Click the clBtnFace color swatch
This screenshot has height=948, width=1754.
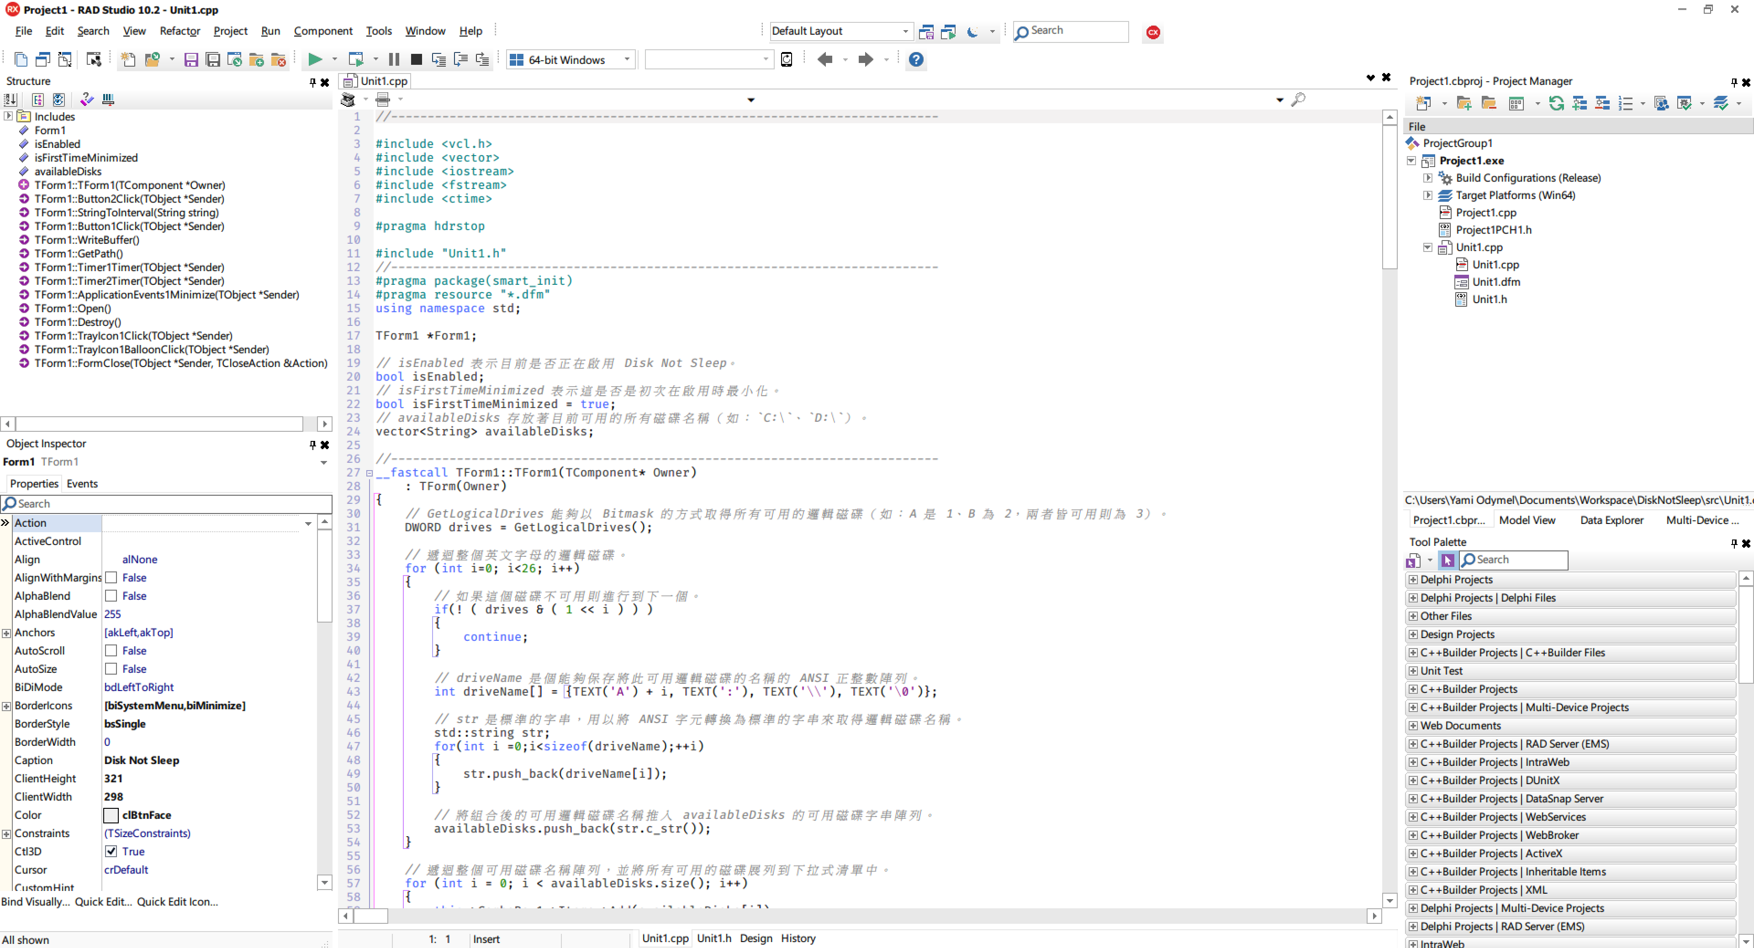point(111,815)
